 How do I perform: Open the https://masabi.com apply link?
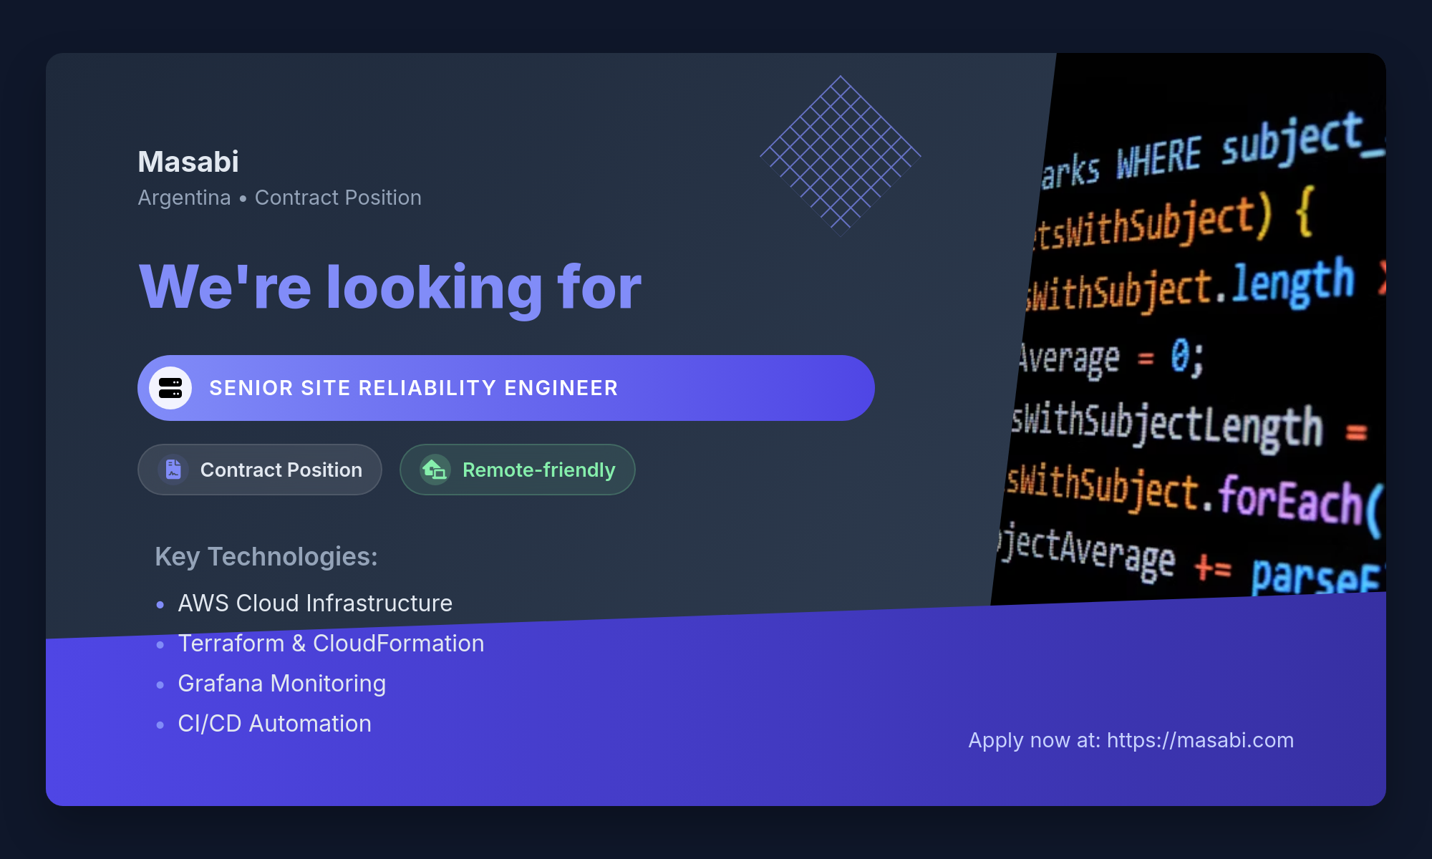pos(1200,740)
